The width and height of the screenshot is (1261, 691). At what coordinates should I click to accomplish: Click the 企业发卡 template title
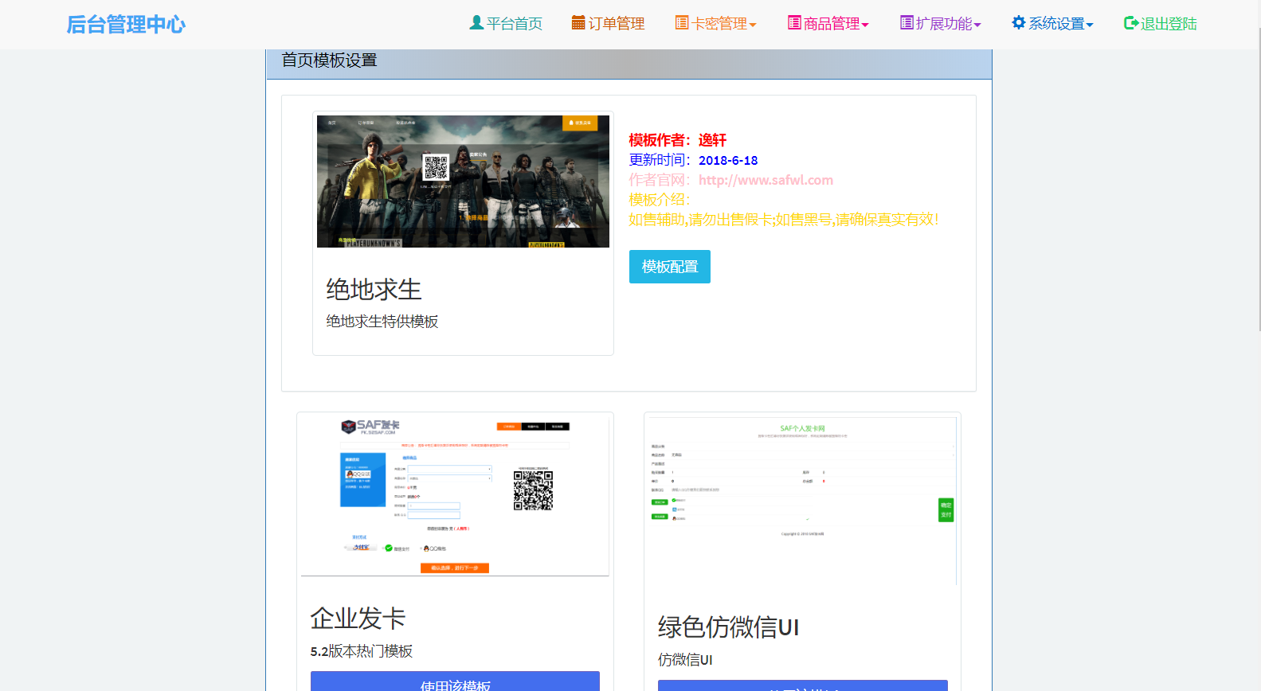coord(358,619)
